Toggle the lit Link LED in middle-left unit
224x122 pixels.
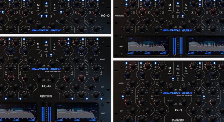(x=51, y=55)
